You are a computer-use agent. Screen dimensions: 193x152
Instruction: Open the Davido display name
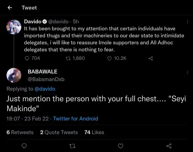(32, 22)
